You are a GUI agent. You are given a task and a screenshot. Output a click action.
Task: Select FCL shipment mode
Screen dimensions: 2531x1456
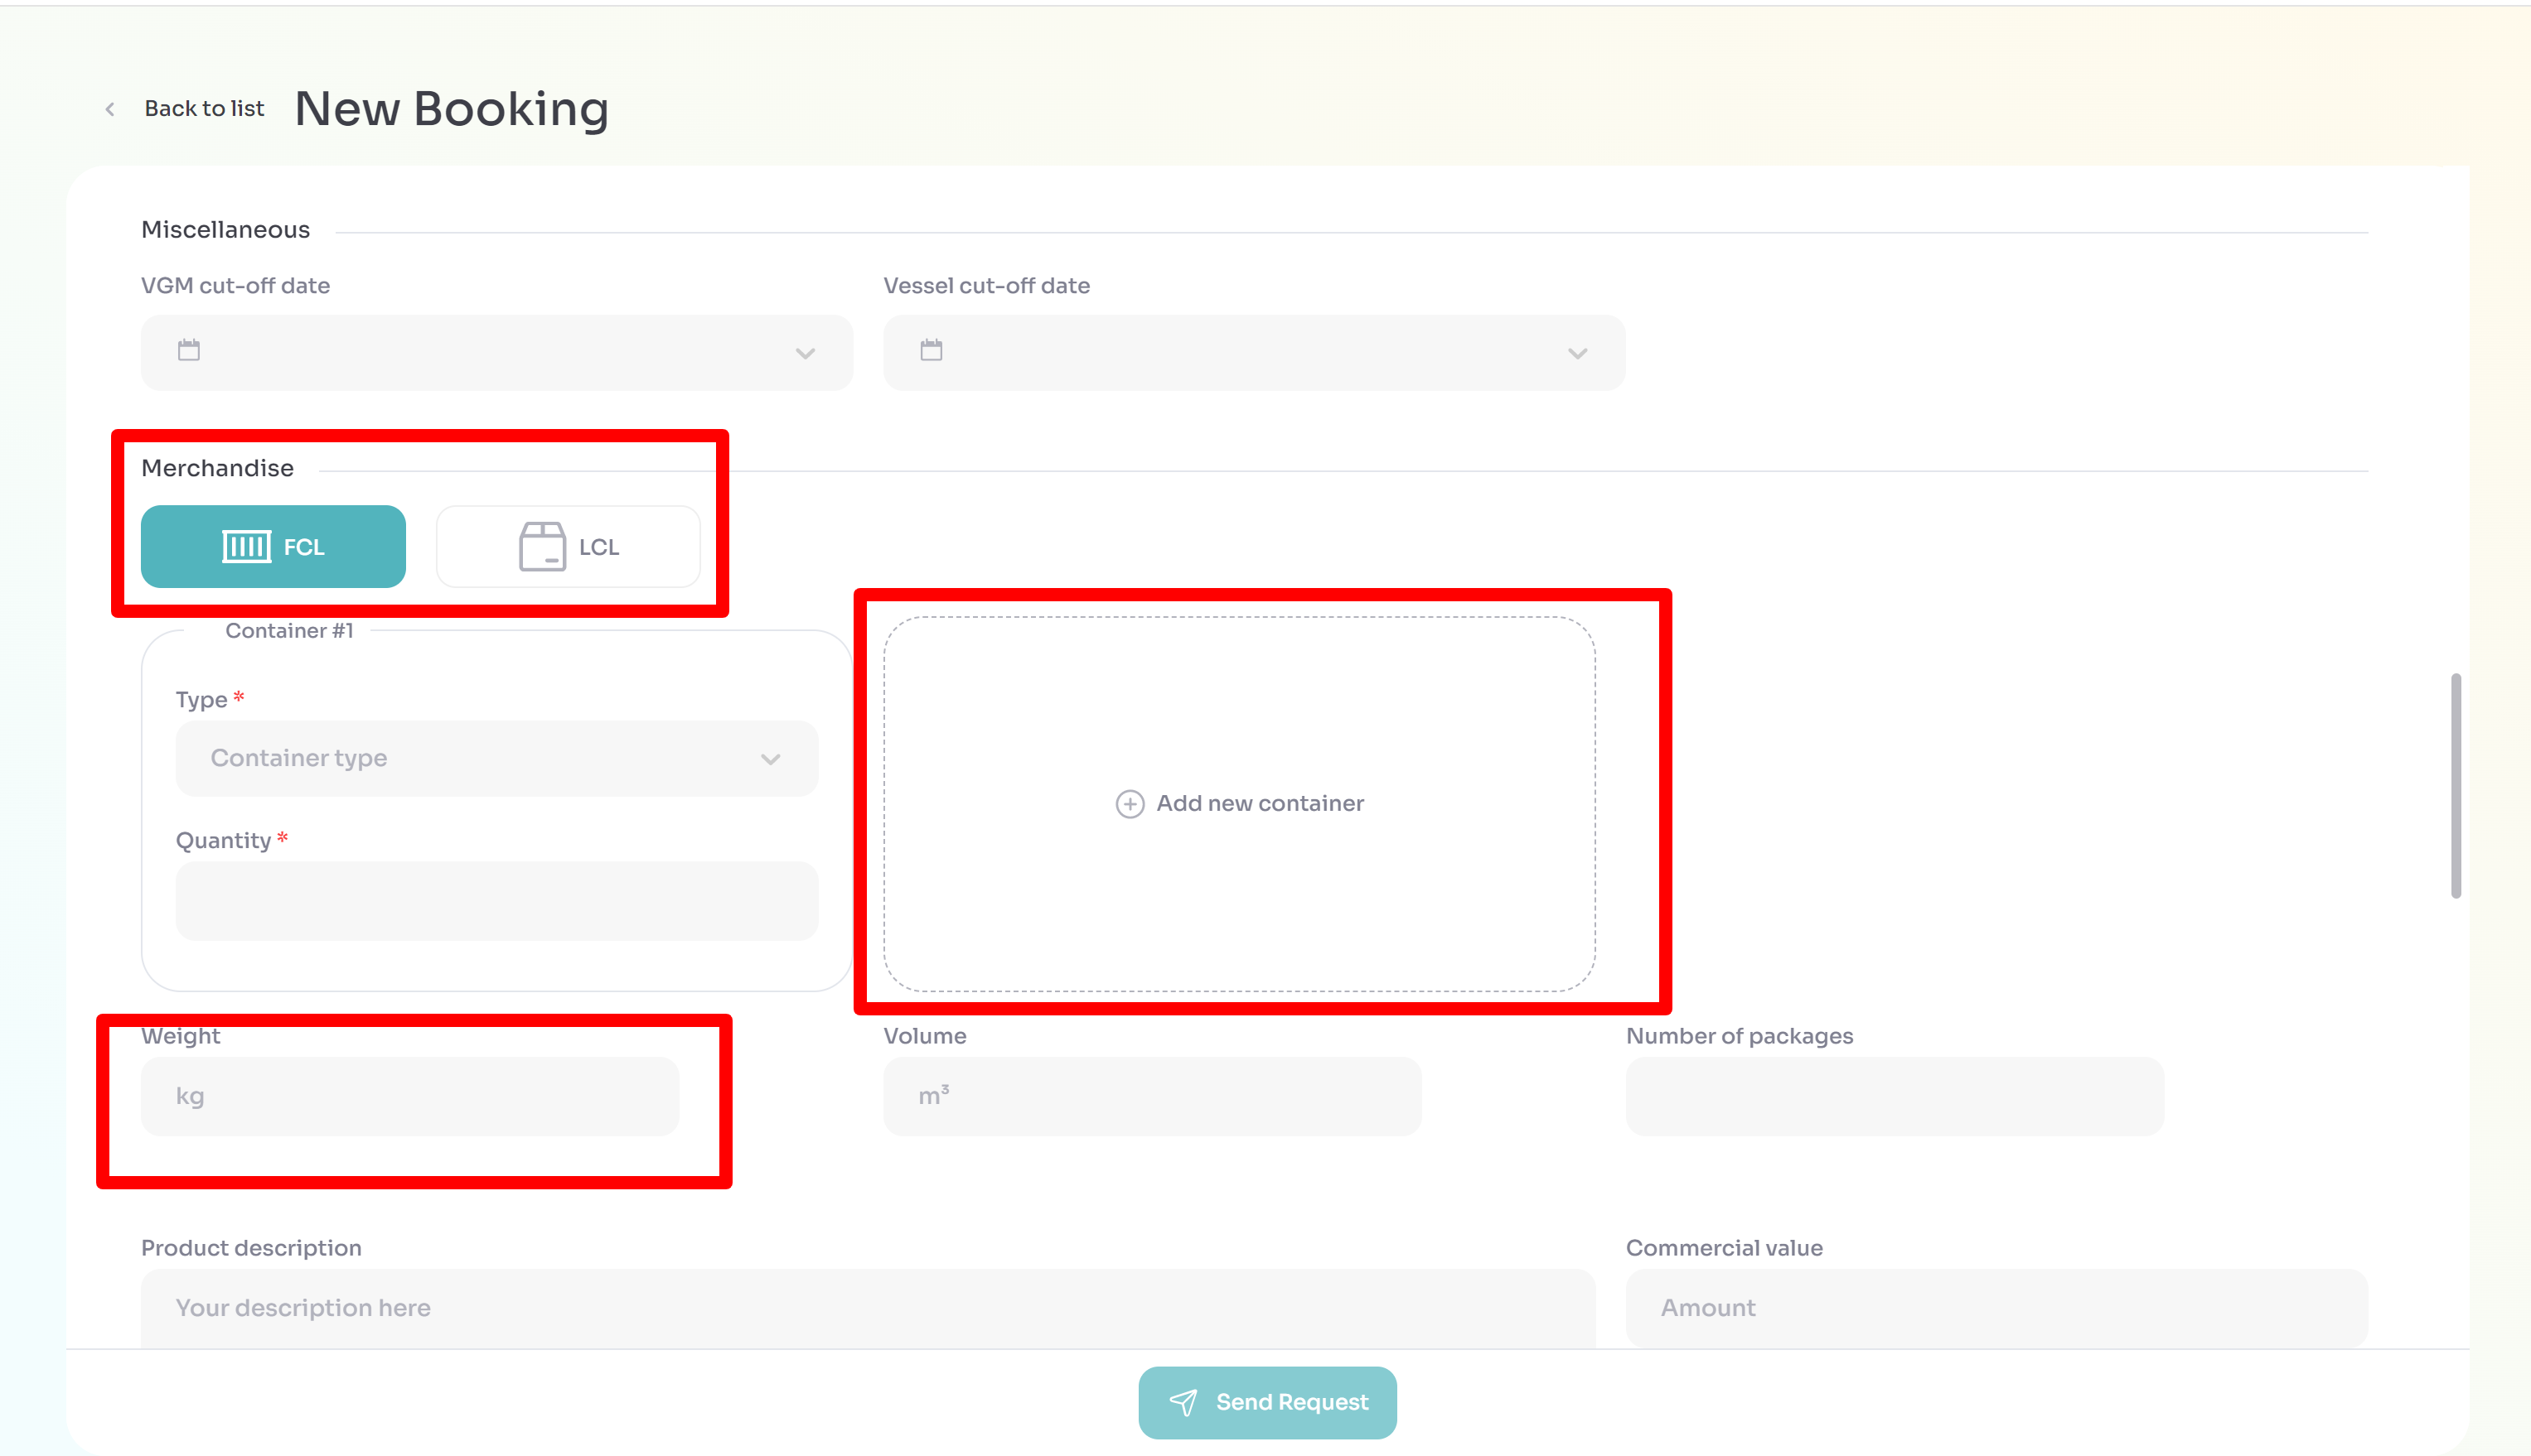click(x=273, y=546)
